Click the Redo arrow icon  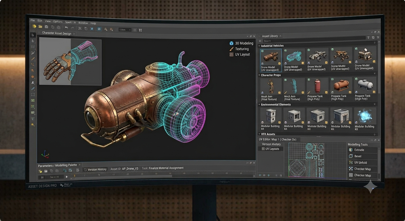click(x=72, y=28)
